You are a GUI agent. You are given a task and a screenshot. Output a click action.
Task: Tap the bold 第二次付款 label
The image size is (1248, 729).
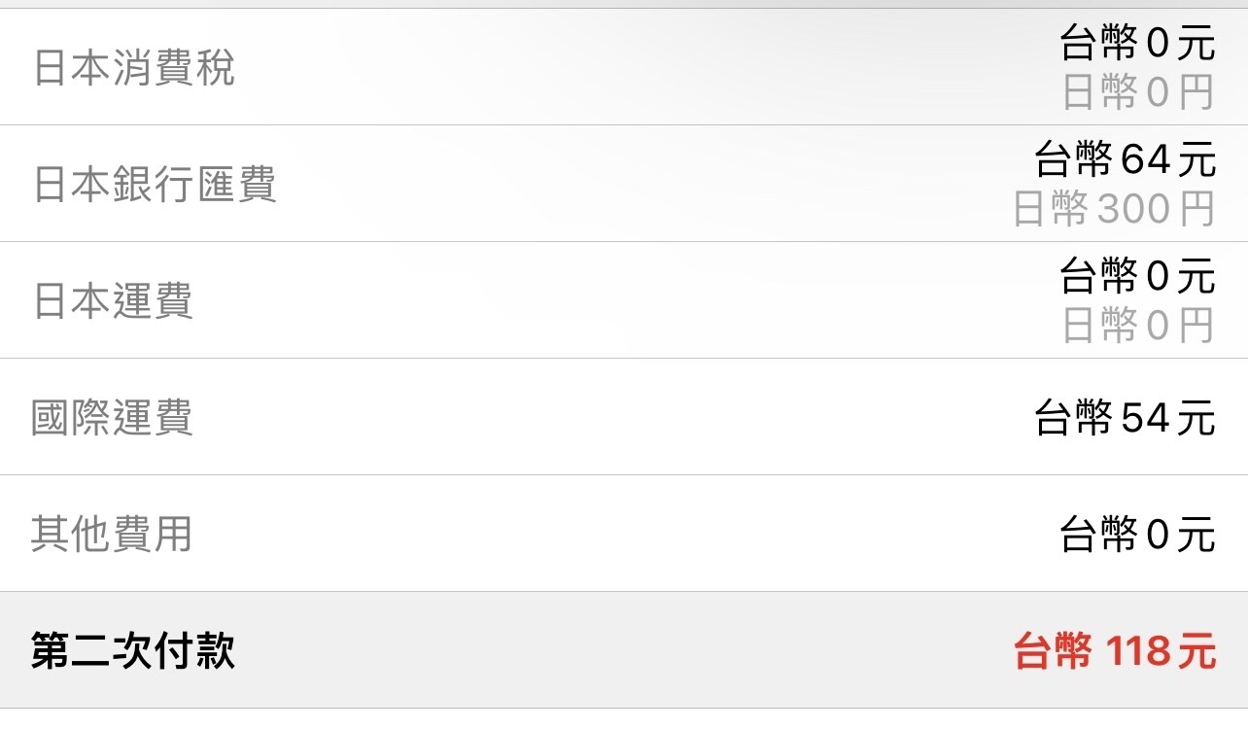[133, 650]
